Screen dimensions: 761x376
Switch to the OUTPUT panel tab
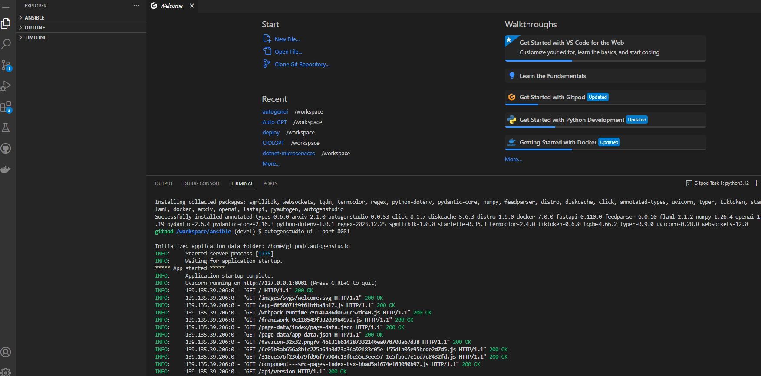point(164,183)
